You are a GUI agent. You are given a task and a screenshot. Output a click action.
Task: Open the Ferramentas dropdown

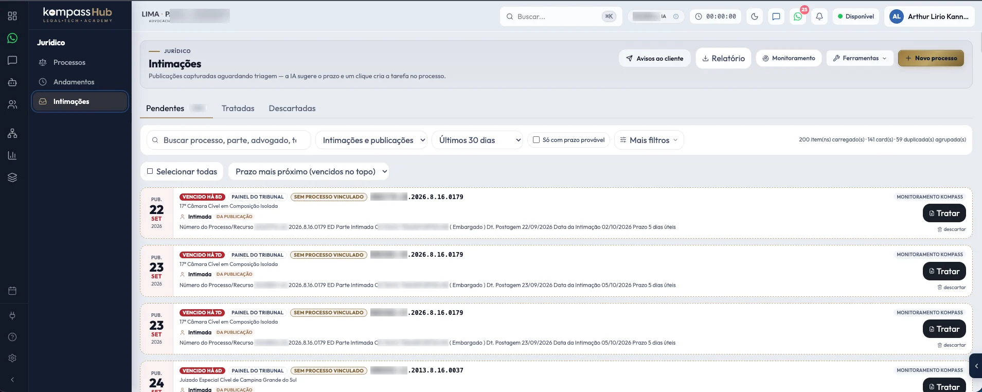pyautogui.click(x=860, y=58)
